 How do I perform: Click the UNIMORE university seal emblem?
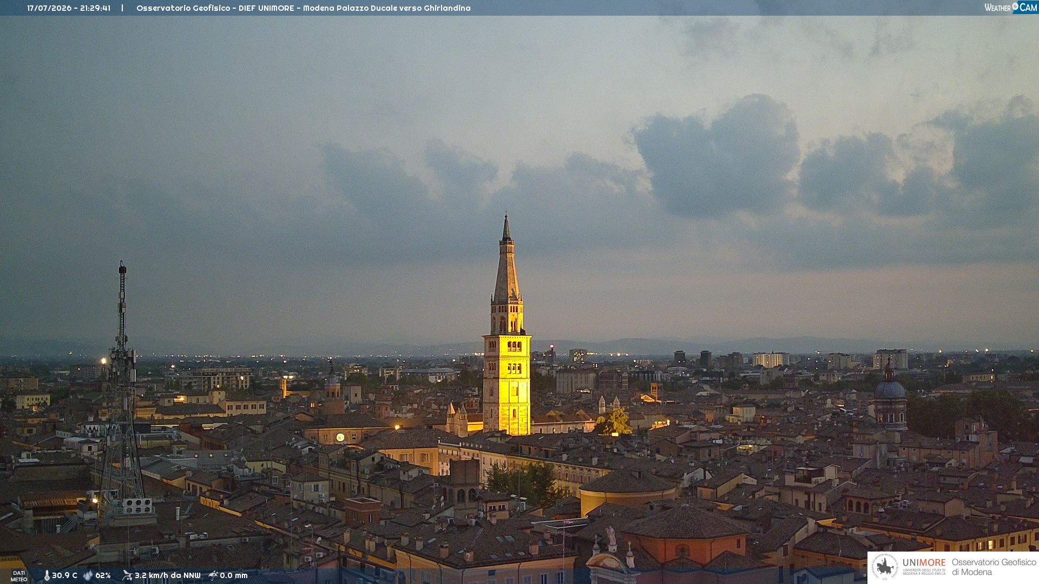tap(885, 567)
